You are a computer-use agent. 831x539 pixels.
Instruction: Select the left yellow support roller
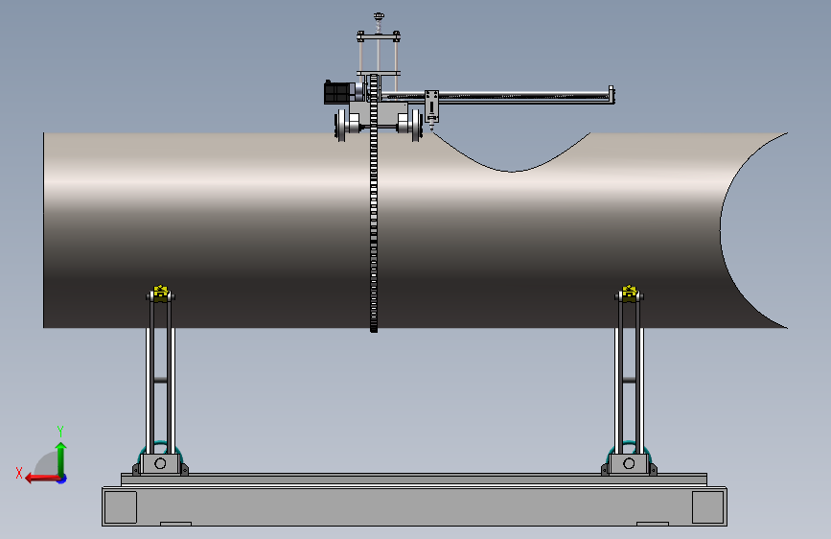tap(161, 293)
